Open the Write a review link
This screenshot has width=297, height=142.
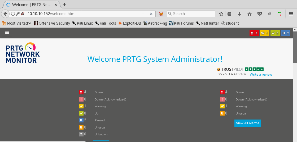(261, 74)
